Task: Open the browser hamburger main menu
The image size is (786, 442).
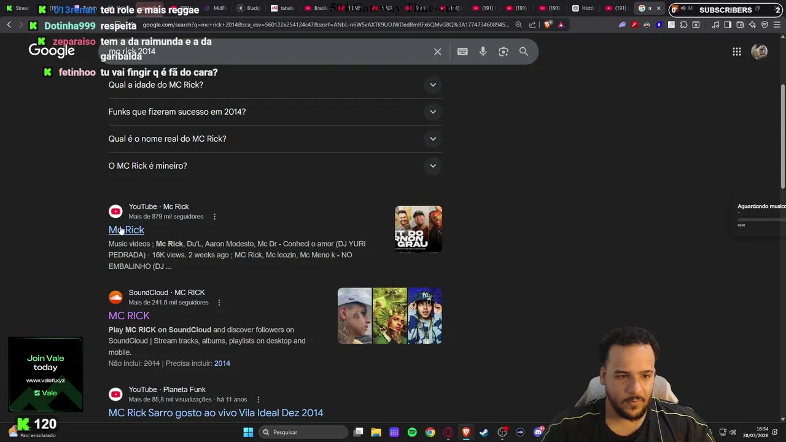Action: coord(777,25)
